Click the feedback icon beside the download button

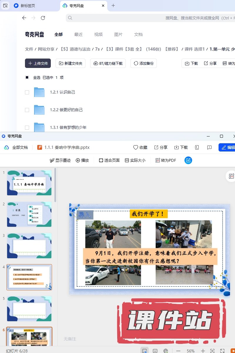click(x=209, y=147)
